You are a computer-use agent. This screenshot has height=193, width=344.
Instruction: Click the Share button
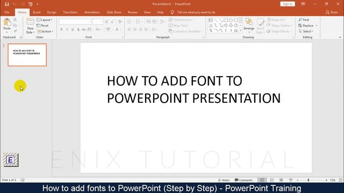332,12
